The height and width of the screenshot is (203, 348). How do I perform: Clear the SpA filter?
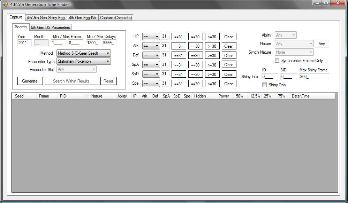(229, 65)
